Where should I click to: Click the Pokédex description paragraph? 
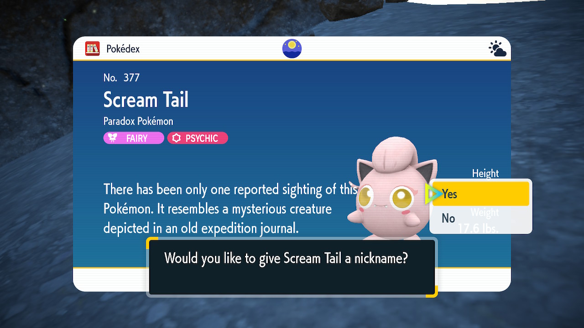(x=230, y=209)
